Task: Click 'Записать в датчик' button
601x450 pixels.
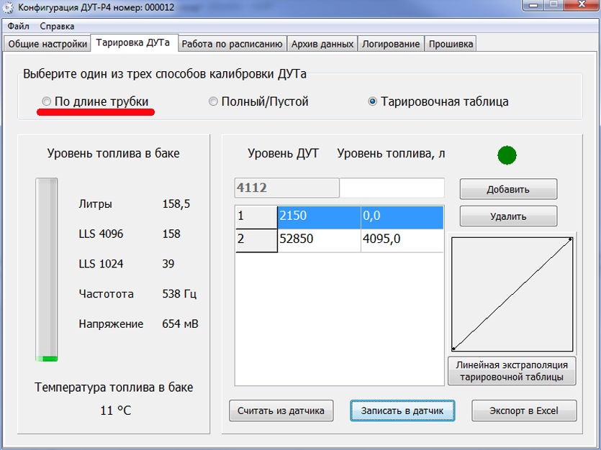Action: click(x=402, y=410)
